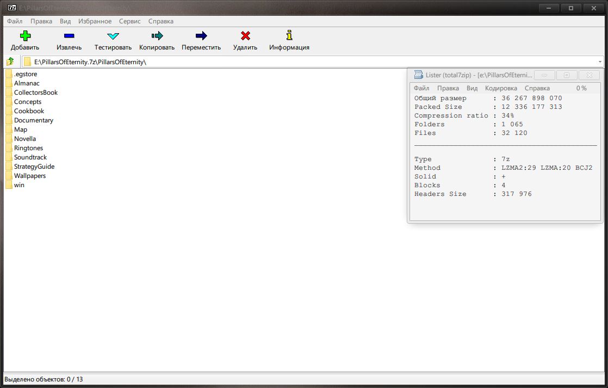Open the Вид menu in Lister window
This screenshot has width=608, height=388.
click(472, 88)
